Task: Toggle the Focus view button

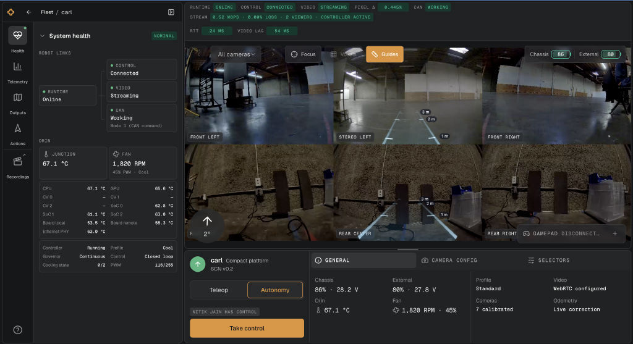Action: click(303, 54)
